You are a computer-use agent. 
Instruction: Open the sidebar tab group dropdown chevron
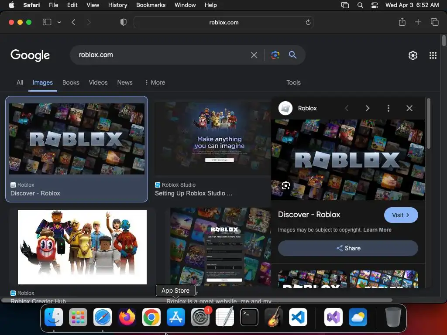pos(59,22)
